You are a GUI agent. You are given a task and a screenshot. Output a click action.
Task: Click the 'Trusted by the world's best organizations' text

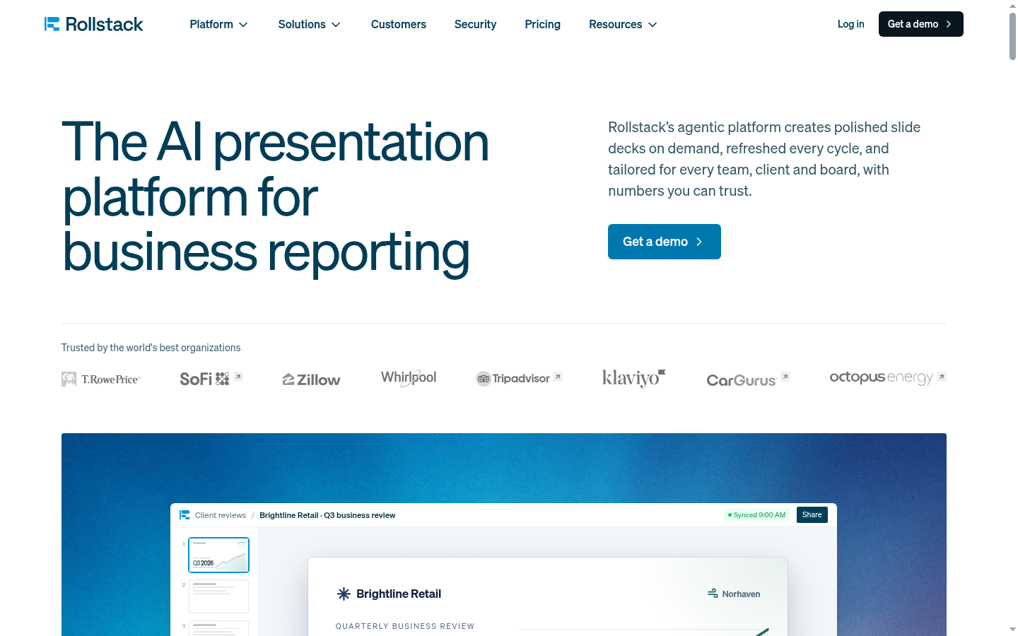[x=151, y=348]
